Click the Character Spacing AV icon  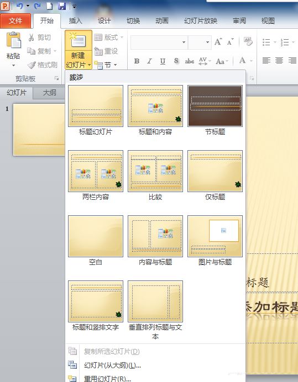[x=203, y=61]
